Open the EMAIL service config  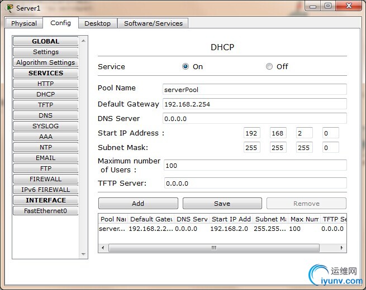(45, 158)
